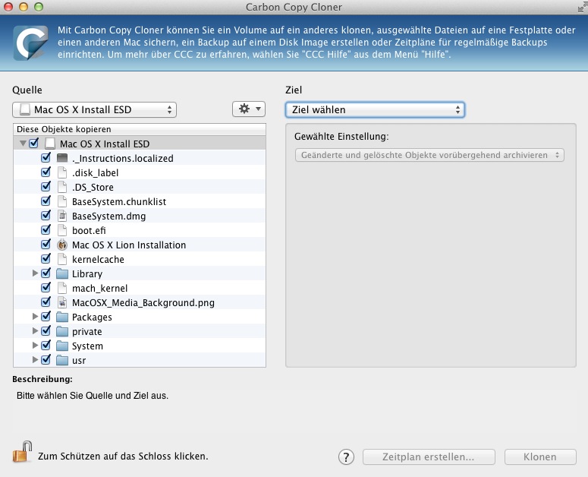Click the Mac OS X Lion Installation icon
The height and width of the screenshot is (477, 588).
pos(63,245)
